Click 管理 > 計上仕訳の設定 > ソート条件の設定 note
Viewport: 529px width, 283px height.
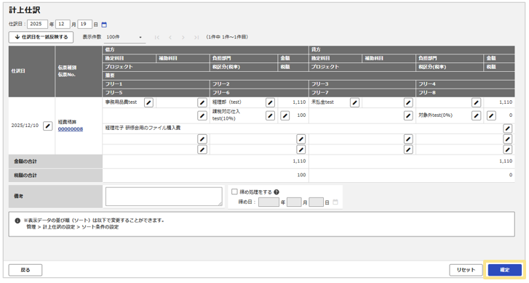point(73,227)
